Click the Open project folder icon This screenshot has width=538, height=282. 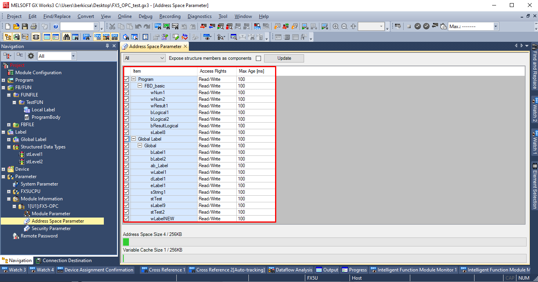16,26
